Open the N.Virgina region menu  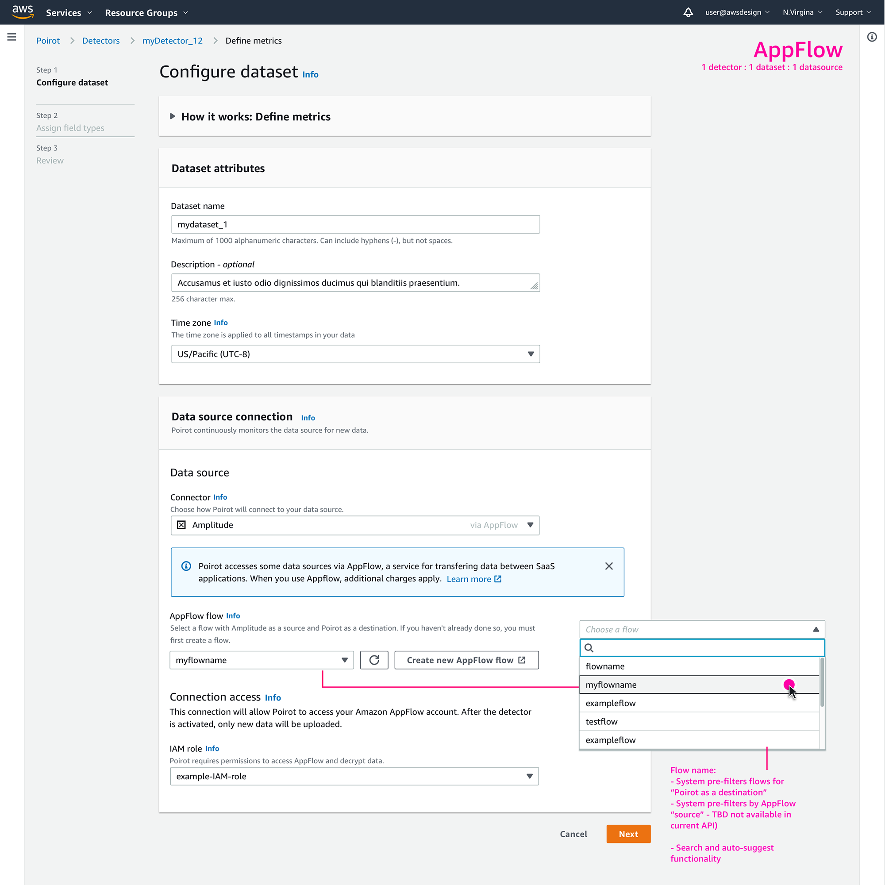pyautogui.click(x=803, y=12)
